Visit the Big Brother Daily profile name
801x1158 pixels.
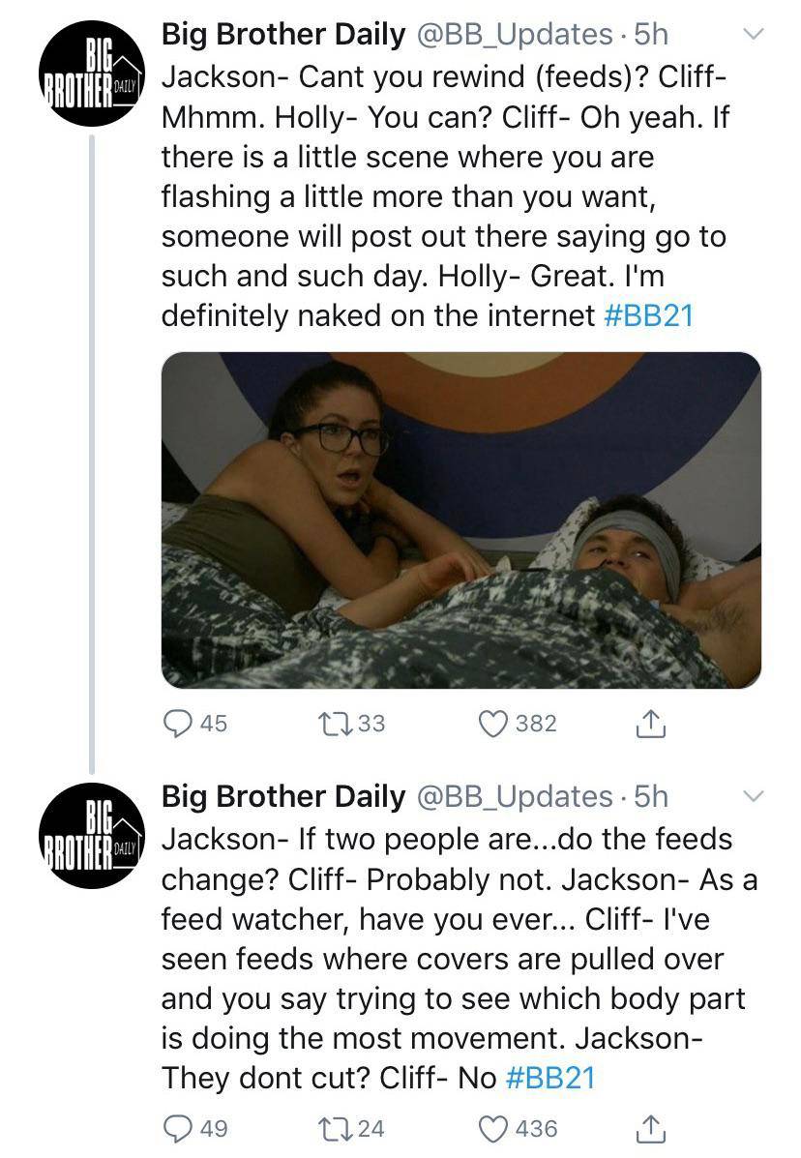(x=284, y=33)
